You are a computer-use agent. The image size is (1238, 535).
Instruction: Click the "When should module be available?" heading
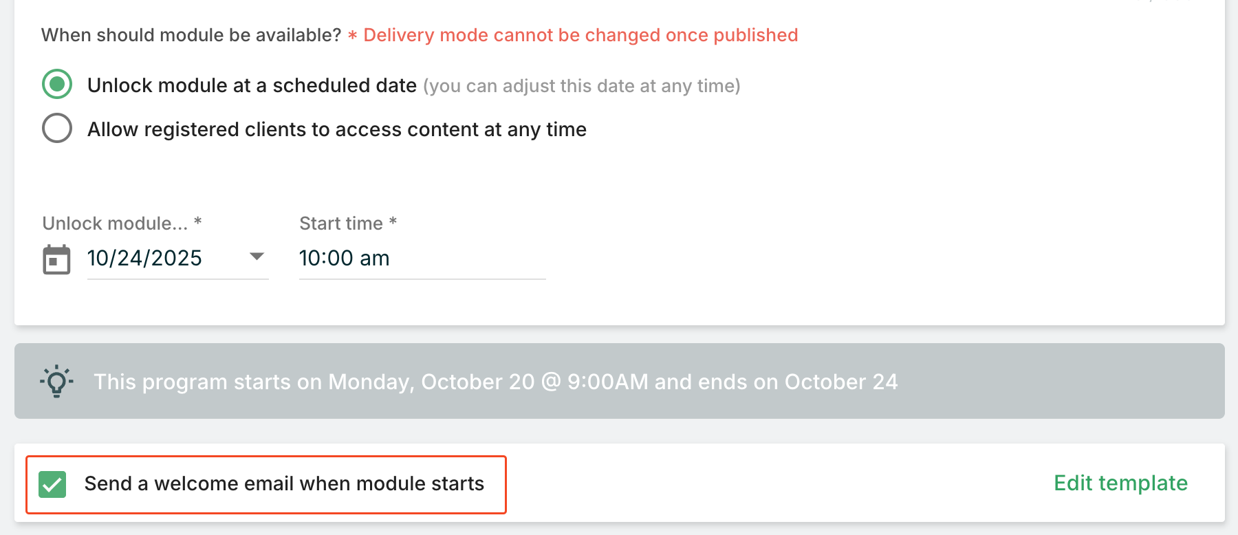[191, 35]
